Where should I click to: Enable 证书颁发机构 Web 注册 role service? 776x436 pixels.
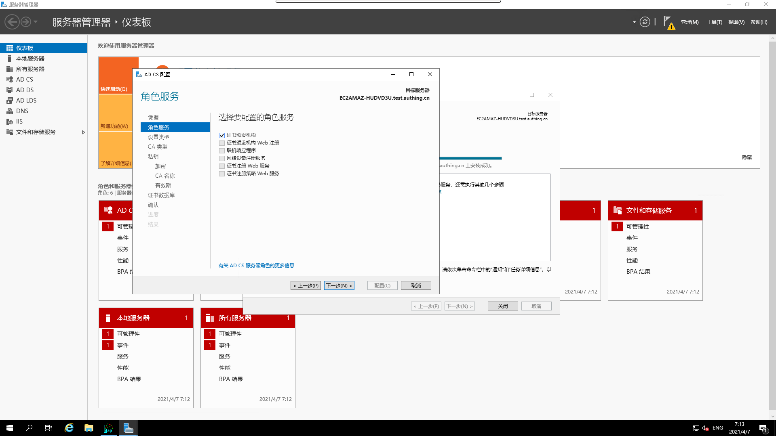(222, 143)
